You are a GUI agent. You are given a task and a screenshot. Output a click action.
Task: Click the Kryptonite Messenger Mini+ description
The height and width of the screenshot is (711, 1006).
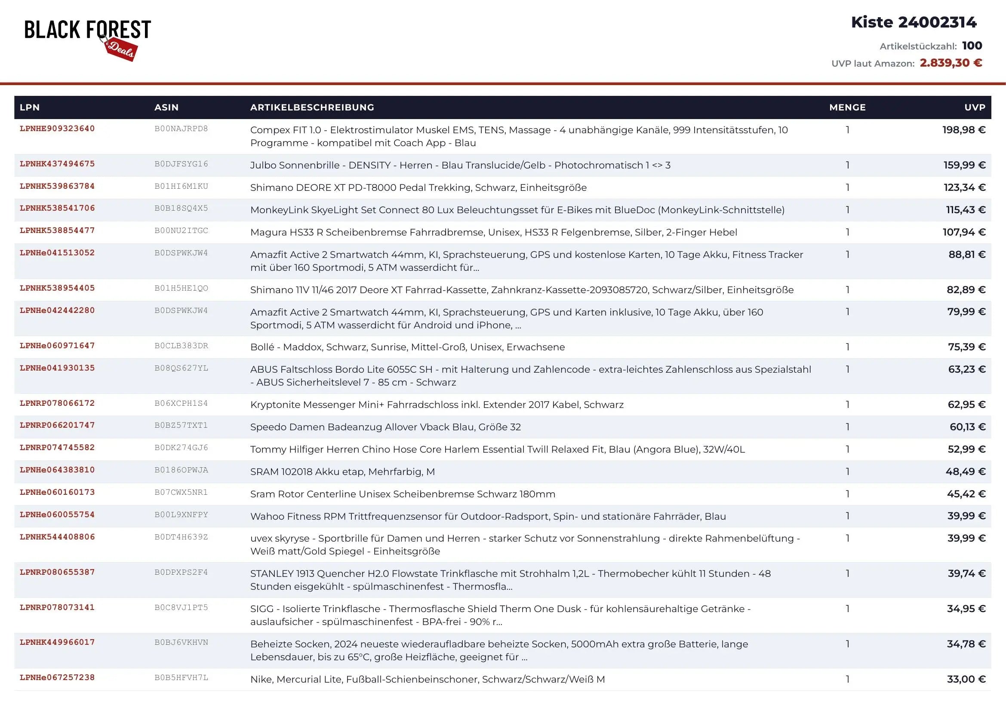pyautogui.click(x=437, y=405)
